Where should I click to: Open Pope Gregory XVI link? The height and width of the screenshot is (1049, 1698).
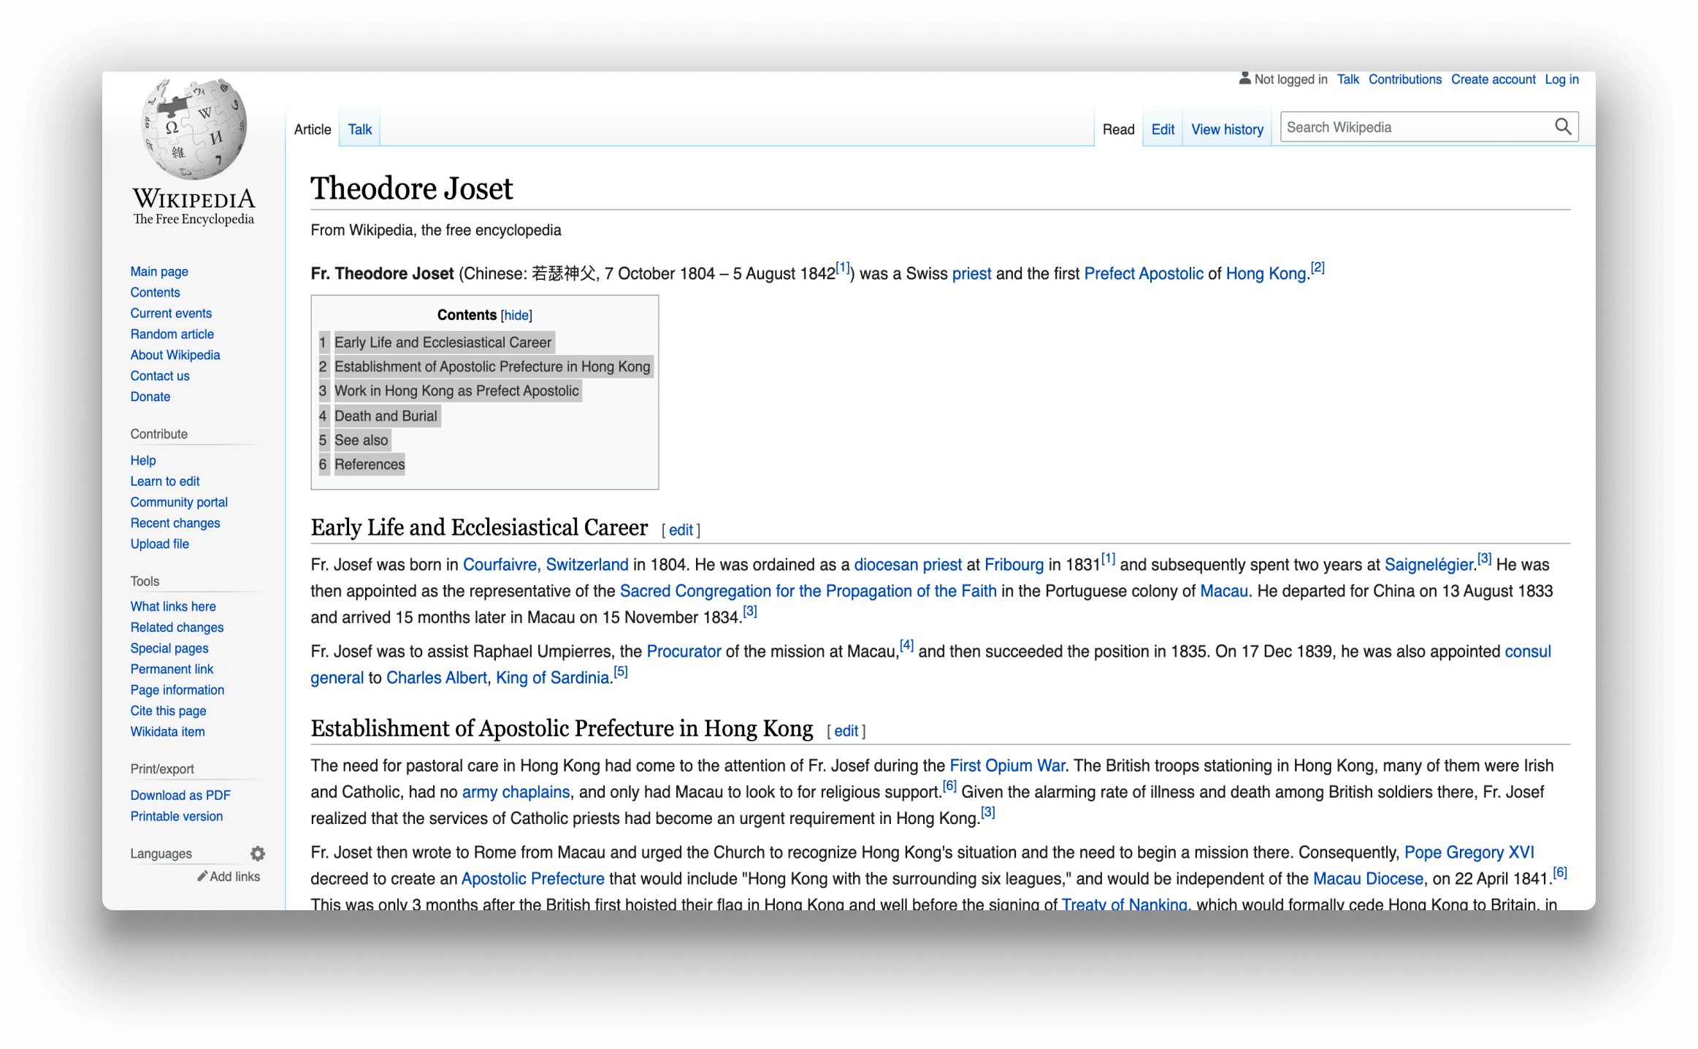(1469, 852)
